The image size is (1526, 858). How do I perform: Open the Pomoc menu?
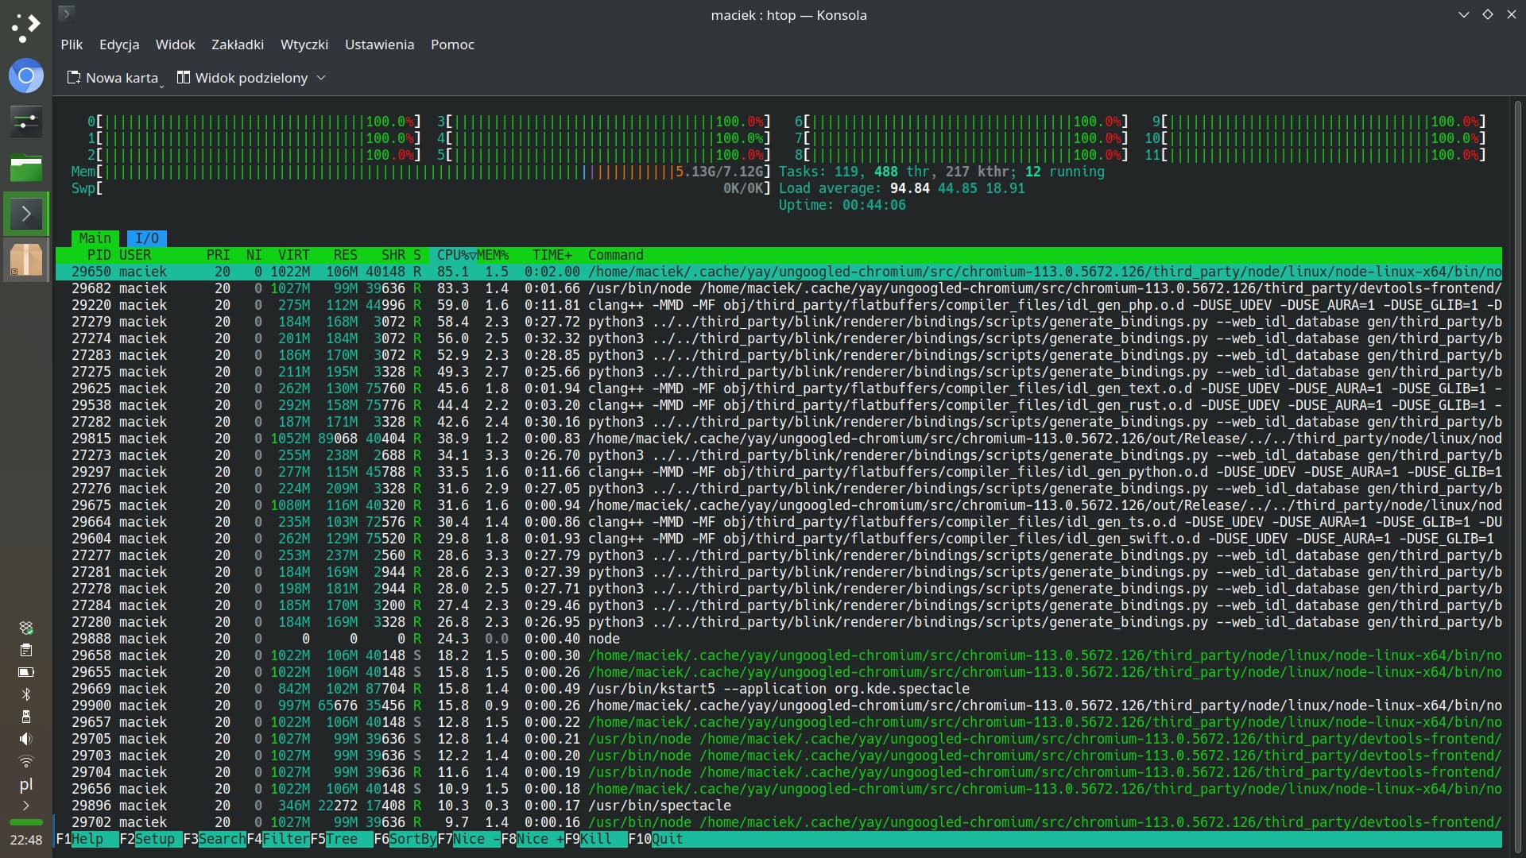(452, 44)
